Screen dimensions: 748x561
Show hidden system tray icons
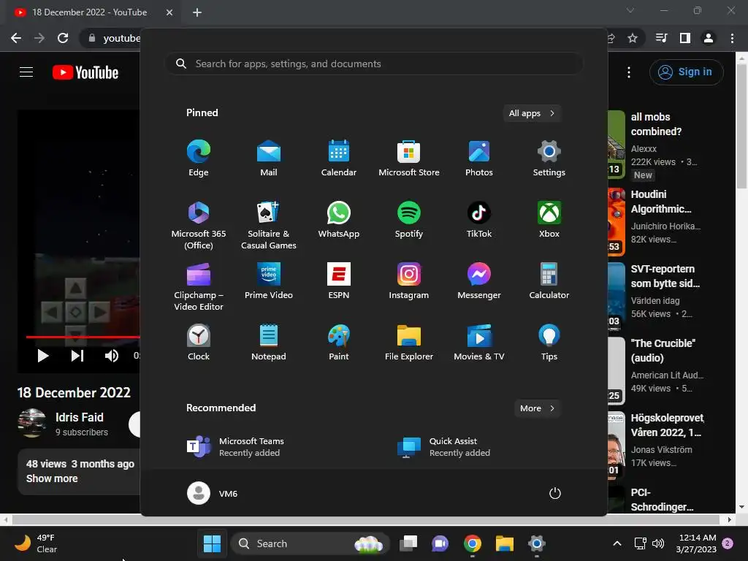(617, 543)
